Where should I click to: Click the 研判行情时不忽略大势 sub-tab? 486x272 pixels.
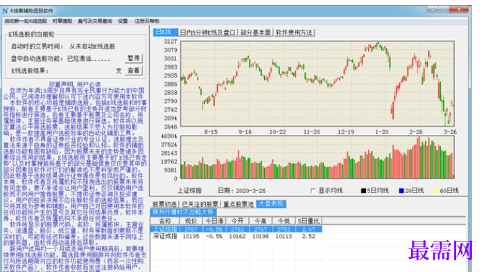point(183,212)
